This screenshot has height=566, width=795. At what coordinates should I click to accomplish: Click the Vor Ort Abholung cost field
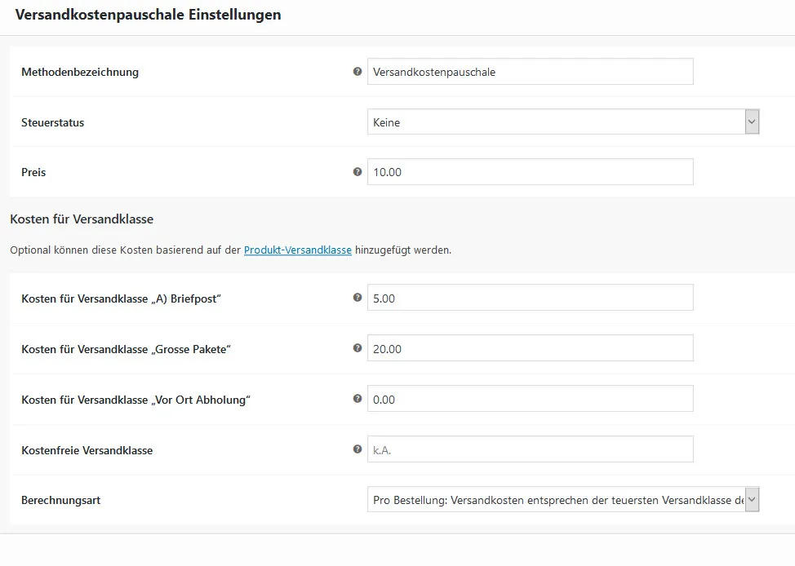[x=531, y=399]
